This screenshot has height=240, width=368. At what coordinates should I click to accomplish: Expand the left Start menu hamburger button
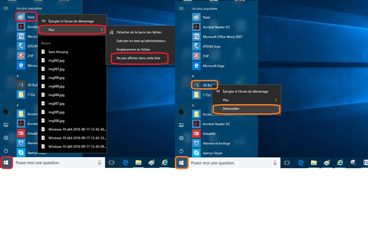click(6, 8)
